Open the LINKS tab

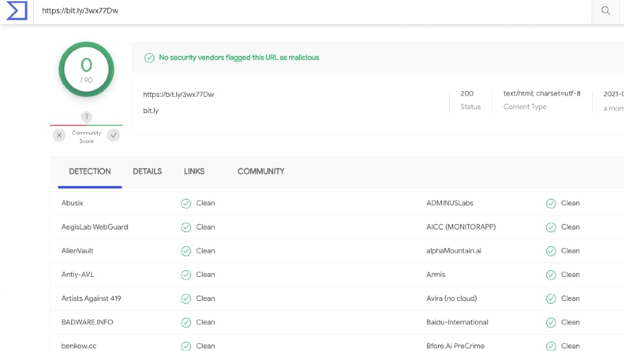(194, 172)
